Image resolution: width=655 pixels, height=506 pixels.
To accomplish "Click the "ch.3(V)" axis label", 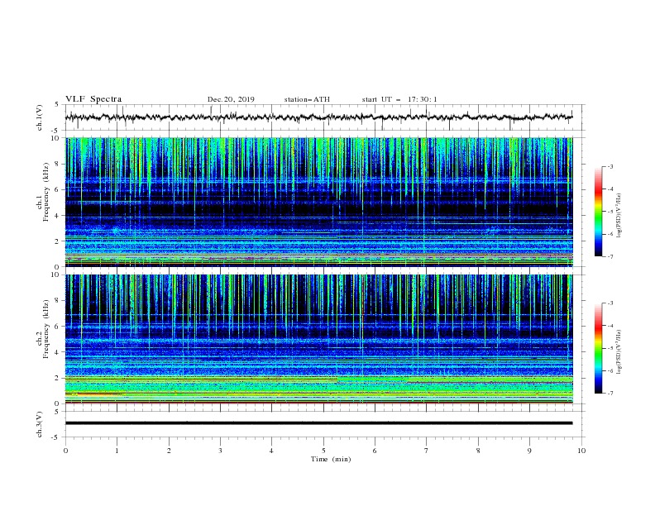I will 40,424.
